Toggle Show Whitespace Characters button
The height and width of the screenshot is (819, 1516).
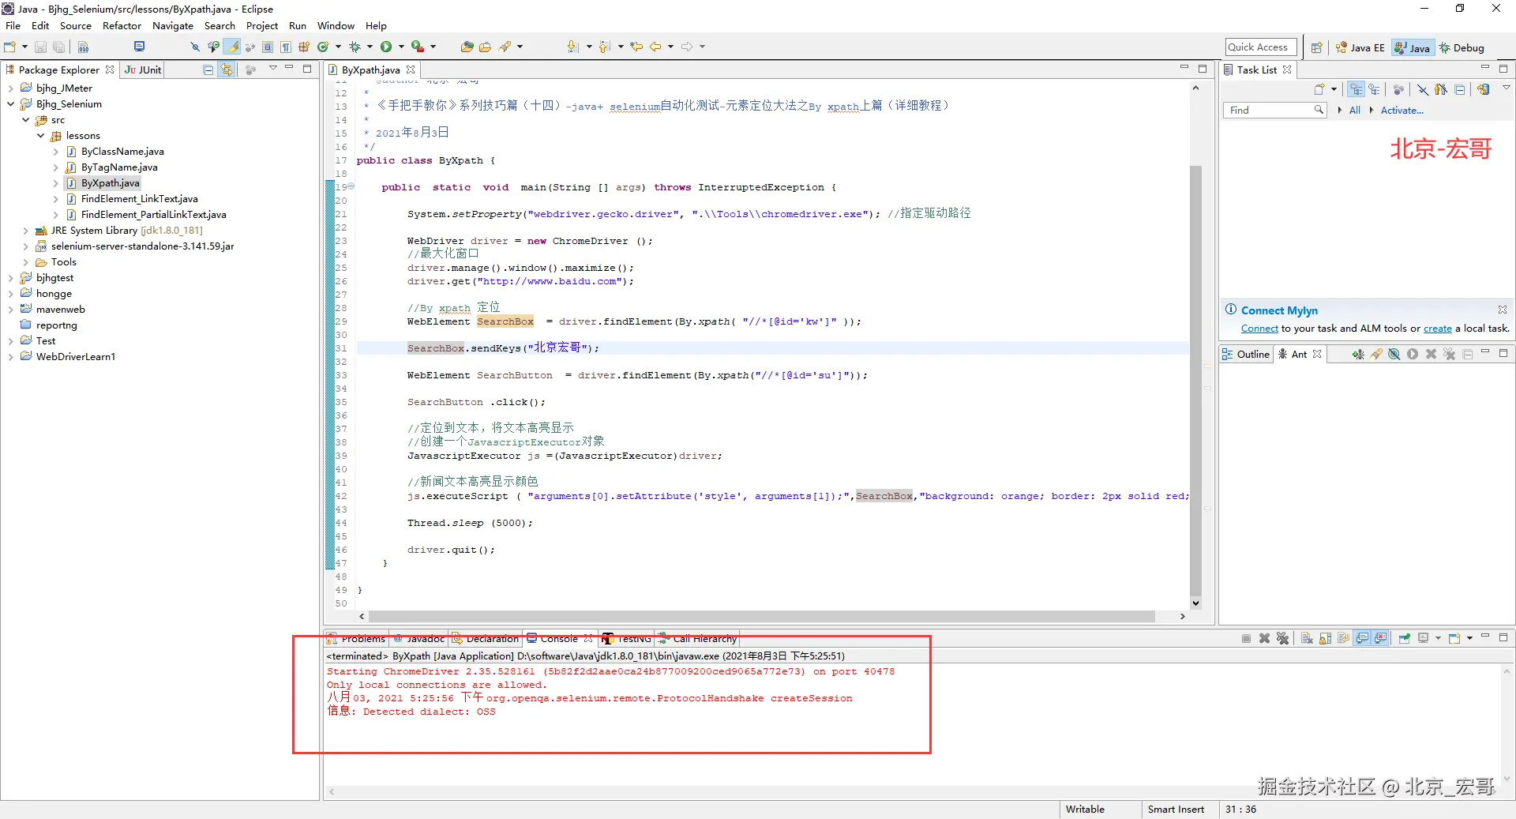286,47
